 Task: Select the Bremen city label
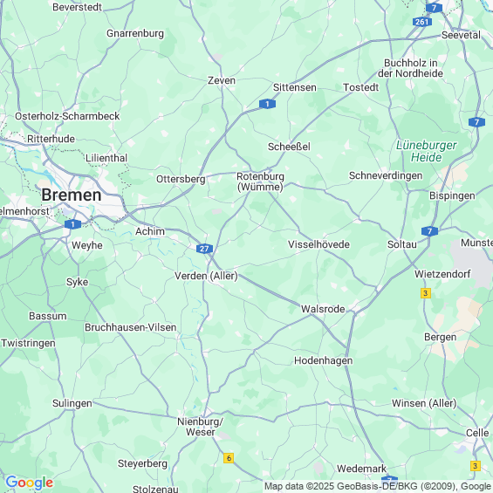(72, 195)
